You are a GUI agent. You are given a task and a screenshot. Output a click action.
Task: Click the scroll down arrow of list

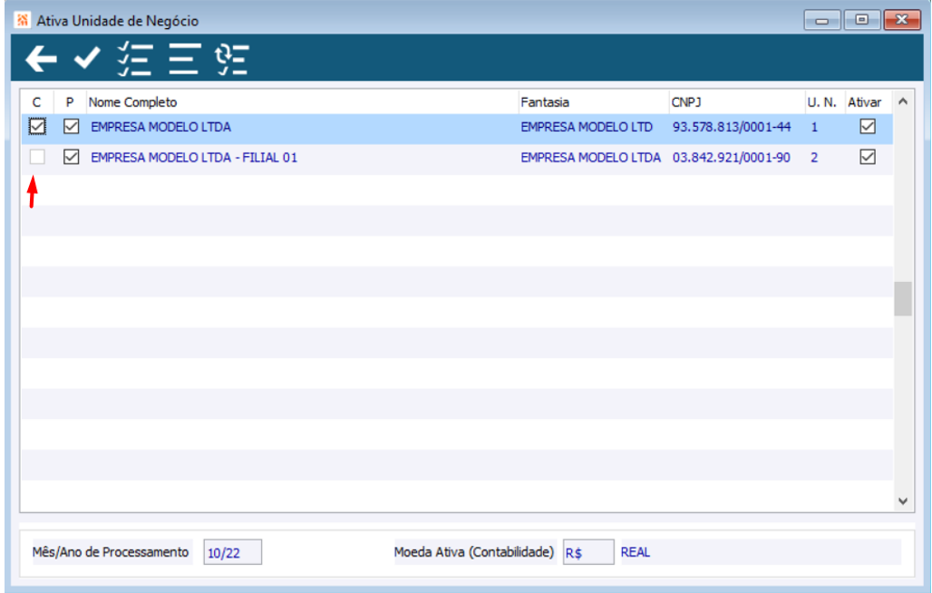(903, 501)
